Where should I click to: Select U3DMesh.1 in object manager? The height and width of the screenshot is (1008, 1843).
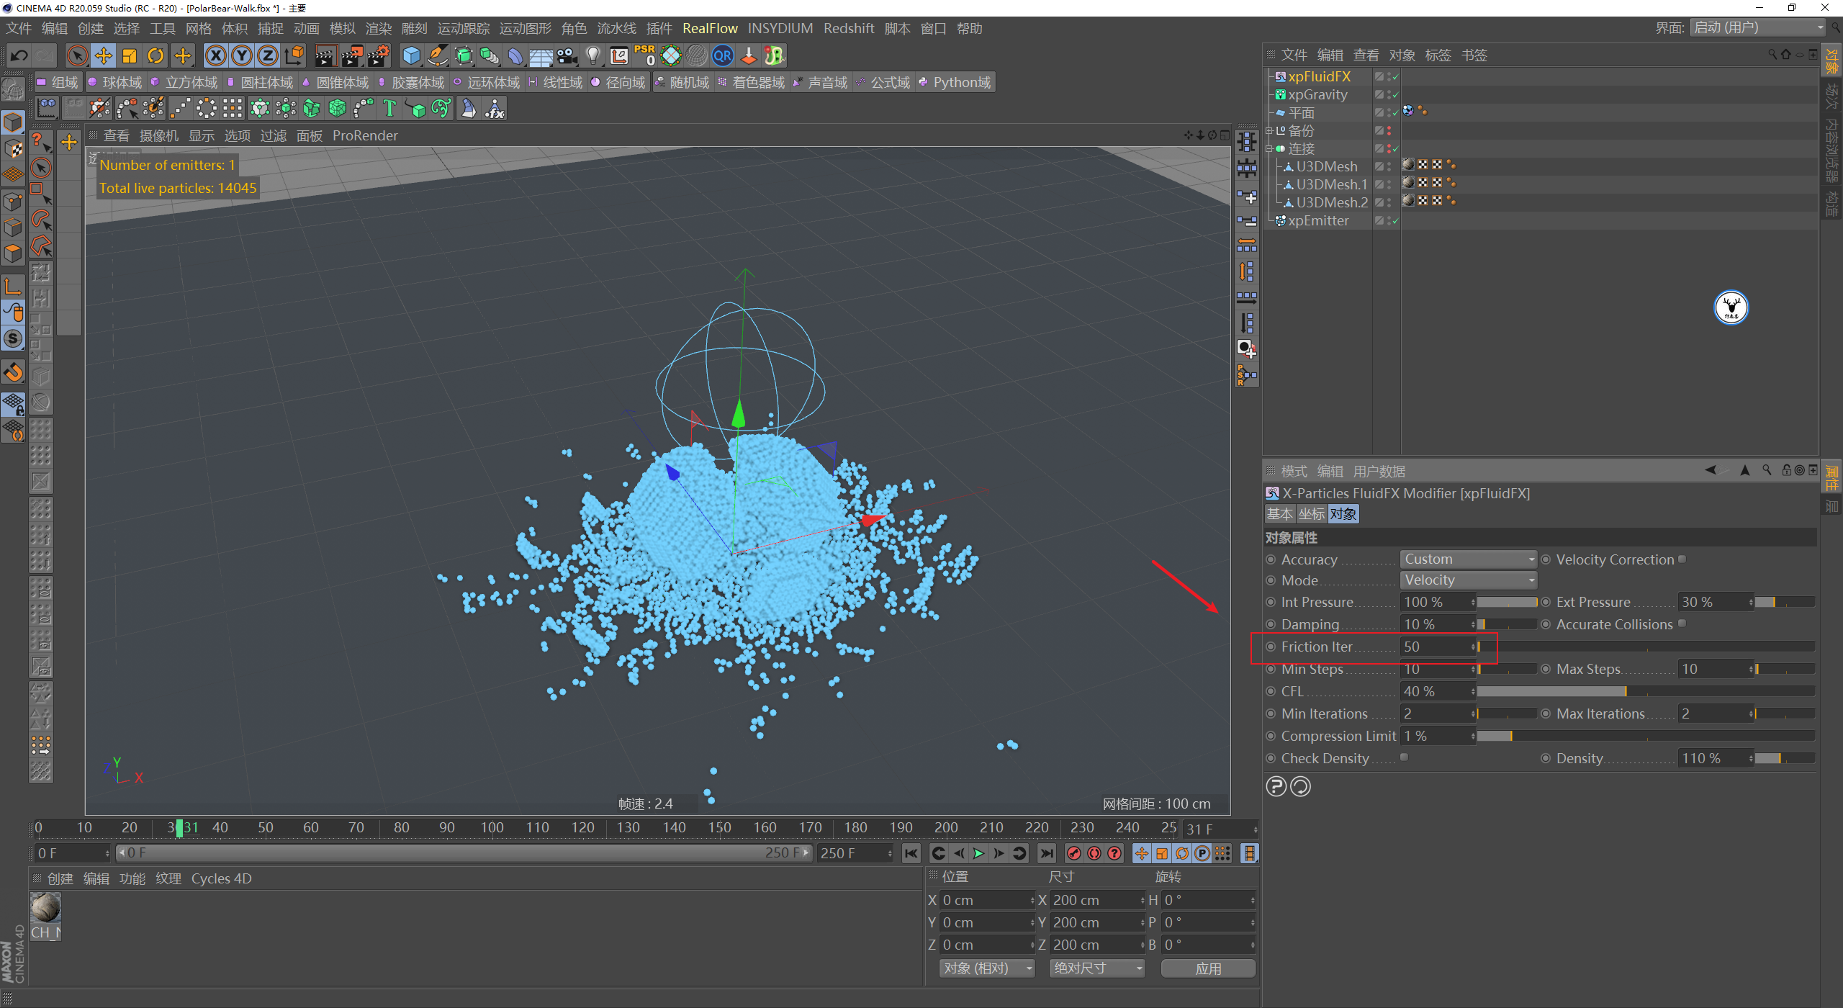click(x=1332, y=184)
